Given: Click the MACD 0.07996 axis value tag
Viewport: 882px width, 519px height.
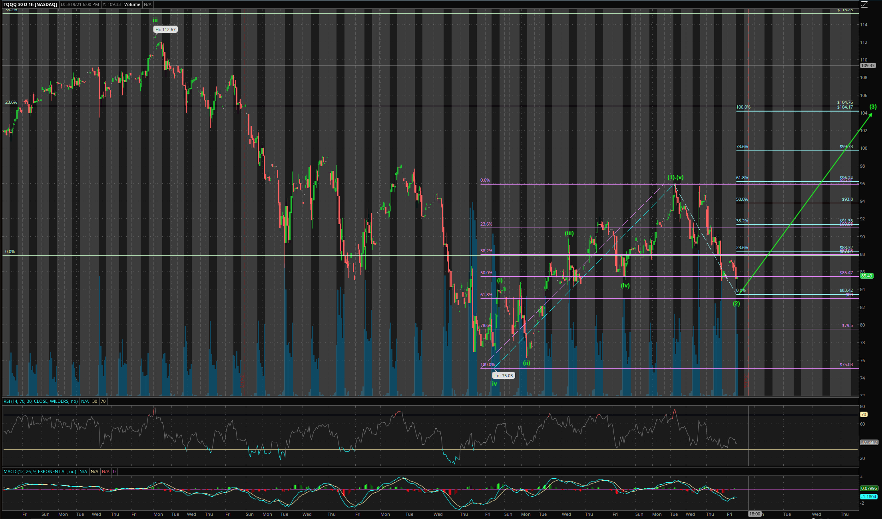Looking at the screenshot, I should (x=869, y=488).
